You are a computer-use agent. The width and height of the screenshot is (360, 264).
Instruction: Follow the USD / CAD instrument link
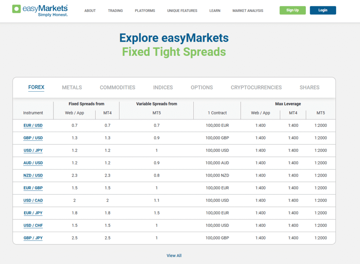click(33, 200)
